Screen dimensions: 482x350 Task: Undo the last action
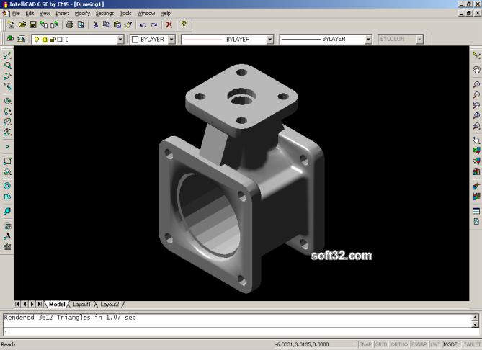pos(143,25)
